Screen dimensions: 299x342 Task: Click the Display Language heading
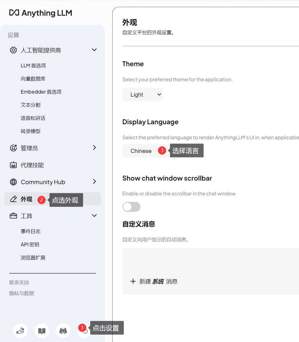coord(150,122)
